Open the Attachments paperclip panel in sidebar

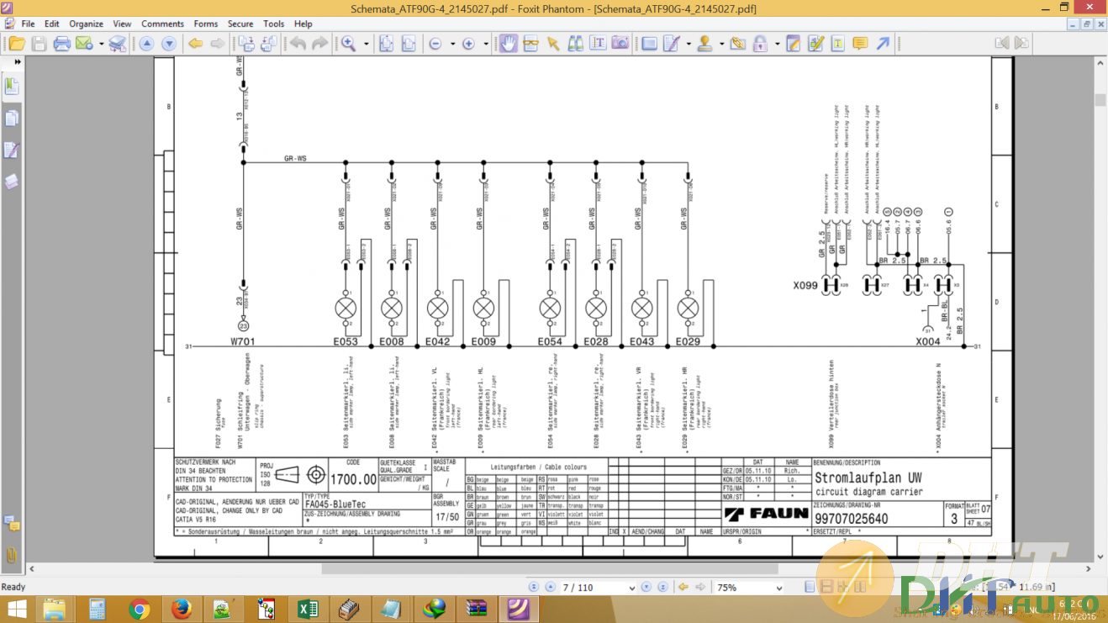(12, 555)
